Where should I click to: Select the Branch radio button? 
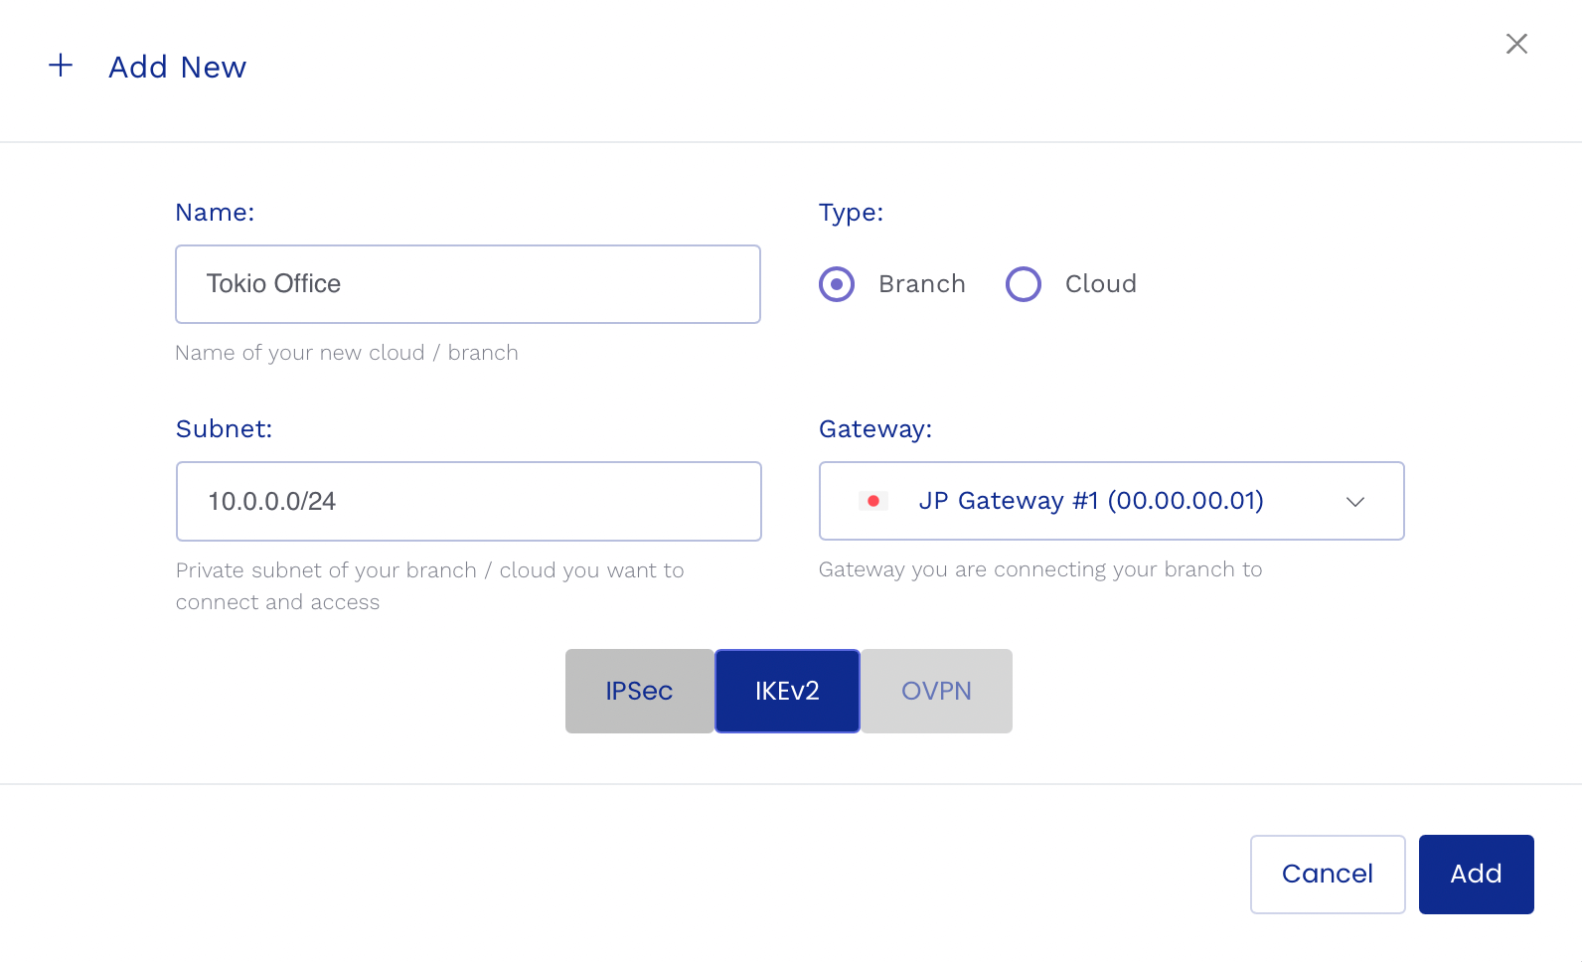pos(837,284)
